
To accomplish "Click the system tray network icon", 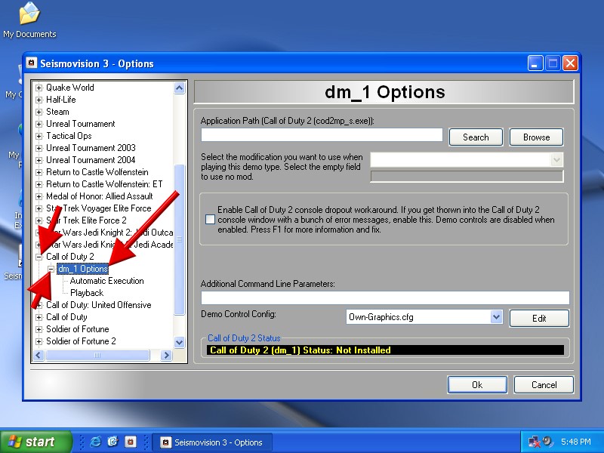I will pos(535,442).
